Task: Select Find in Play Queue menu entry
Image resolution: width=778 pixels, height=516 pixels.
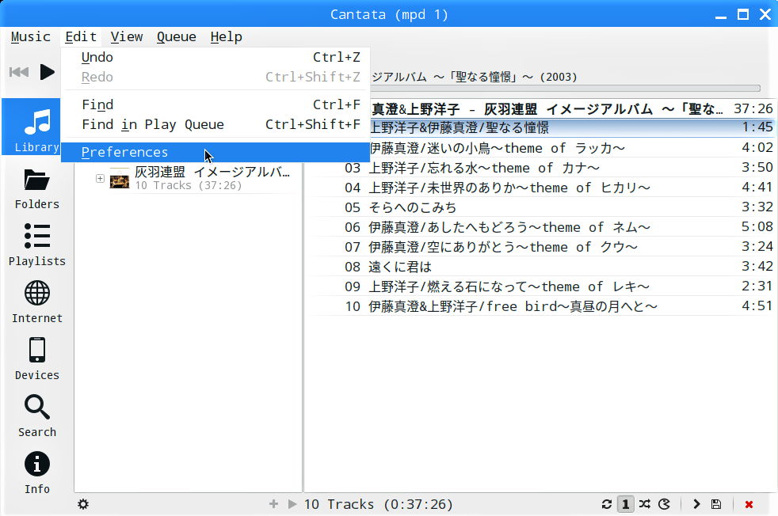Action: click(215, 124)
